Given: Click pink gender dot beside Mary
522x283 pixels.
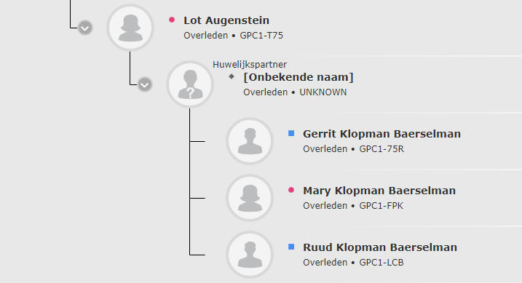Looking at the screenshot, I should [x=291, y=190].
